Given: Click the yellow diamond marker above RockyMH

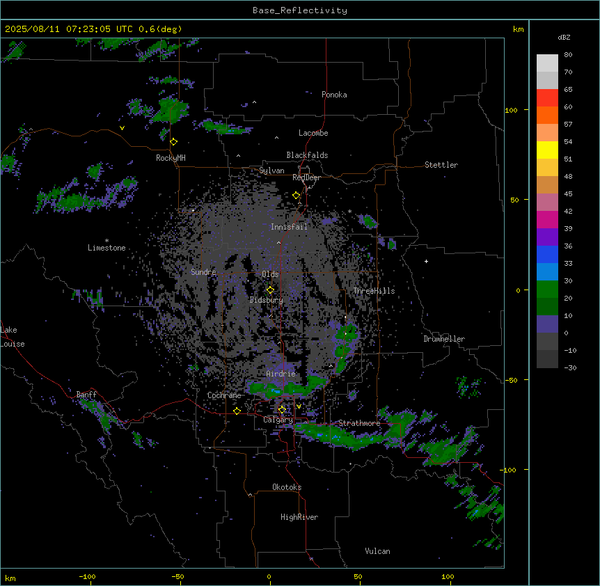Looking at the screenshot, I should (174, 142).
